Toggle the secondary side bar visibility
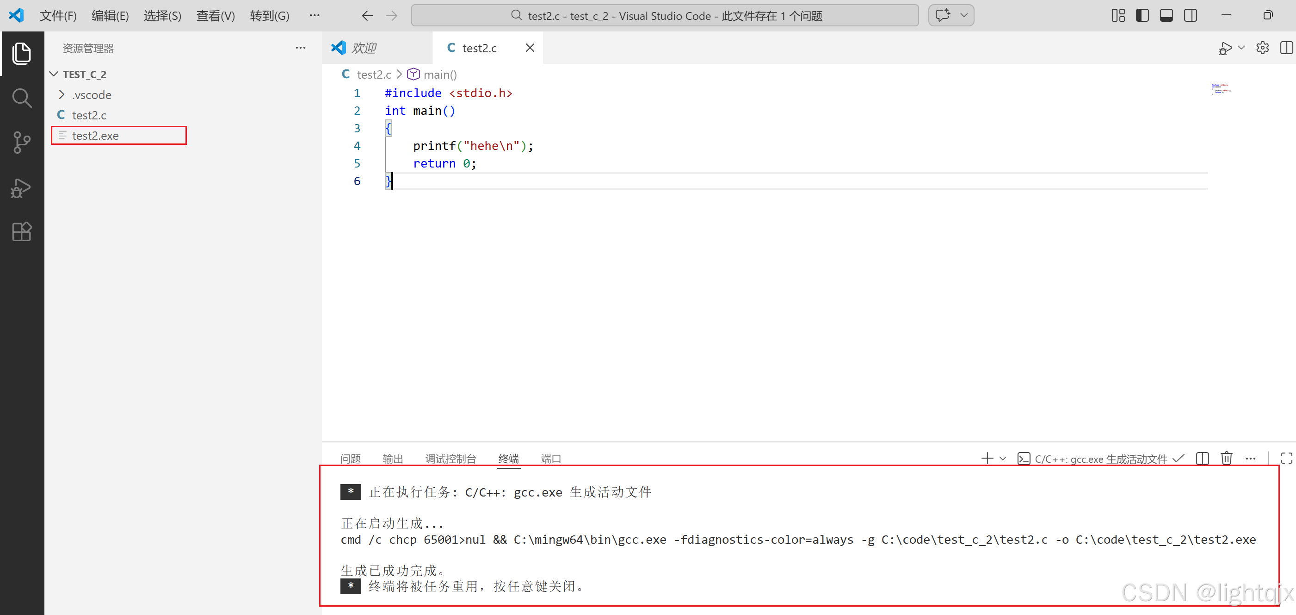The width and height of the screenshot is (1296, 615). point(1191,16)
